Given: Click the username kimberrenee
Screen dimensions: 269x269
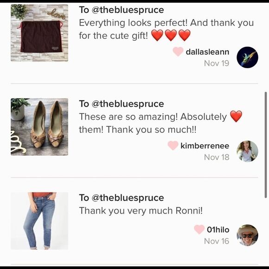Looking at the screenshot, I should click(x=205, y=146).
